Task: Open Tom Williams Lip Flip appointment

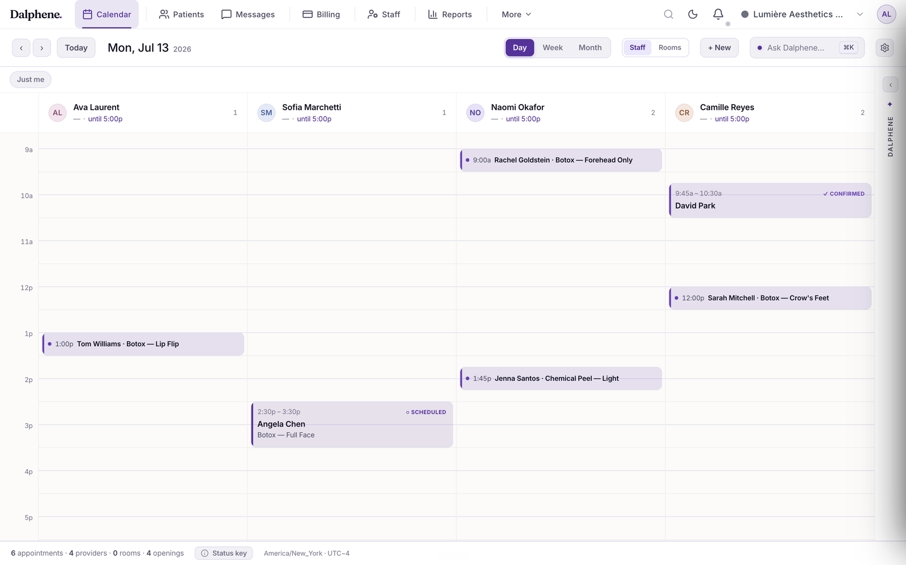Action: [143, 344]
